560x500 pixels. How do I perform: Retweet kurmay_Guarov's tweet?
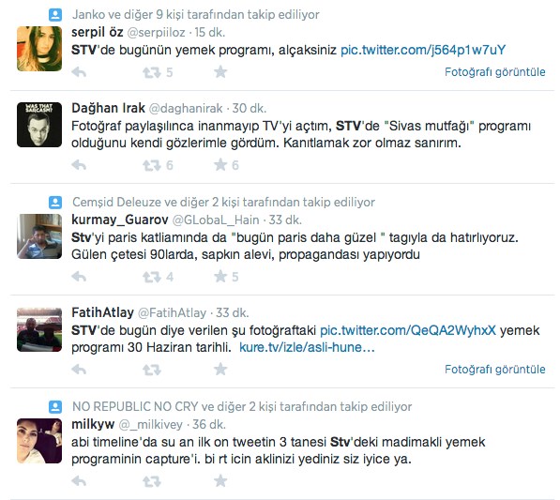152,277
